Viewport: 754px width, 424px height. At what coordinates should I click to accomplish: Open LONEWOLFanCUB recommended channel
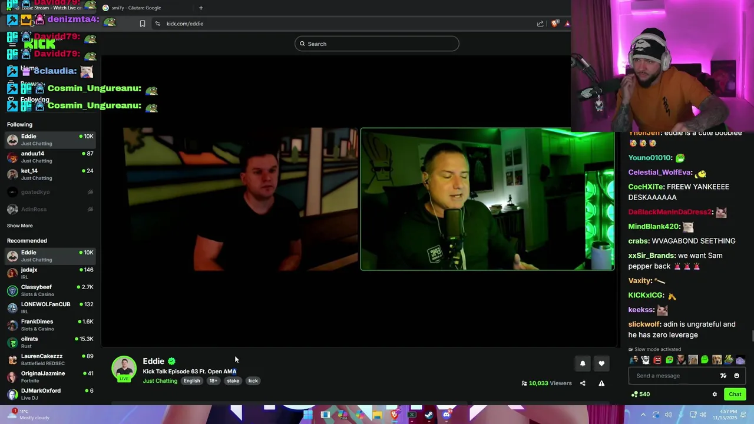click(x=50, y=307)
